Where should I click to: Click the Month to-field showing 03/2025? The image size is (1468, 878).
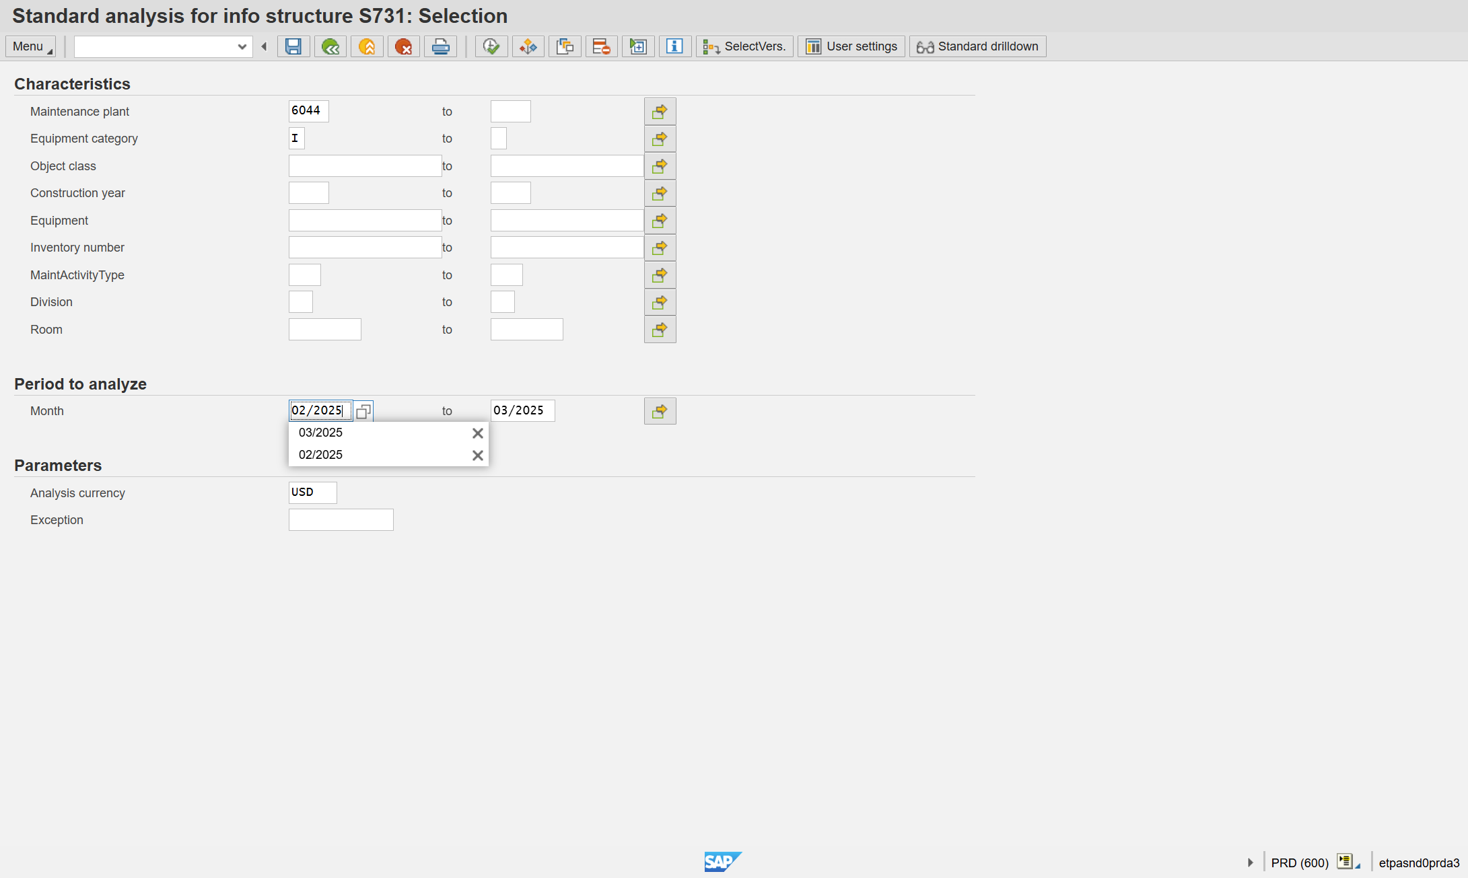pos(523,410)
